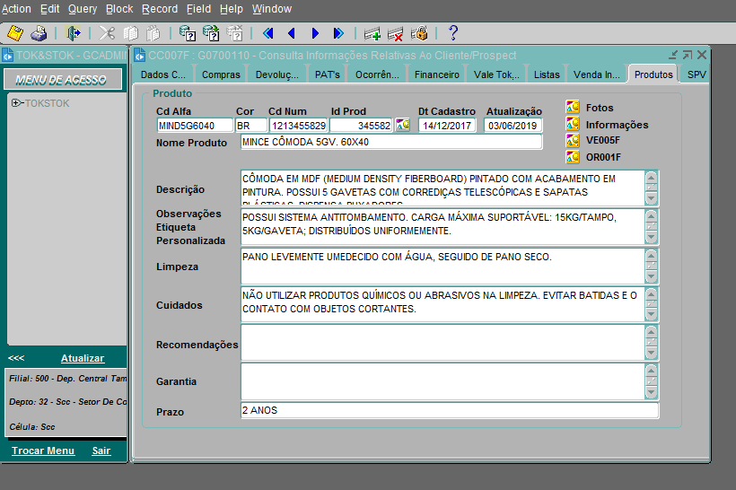Switch to the Financeiro tab

436,74
